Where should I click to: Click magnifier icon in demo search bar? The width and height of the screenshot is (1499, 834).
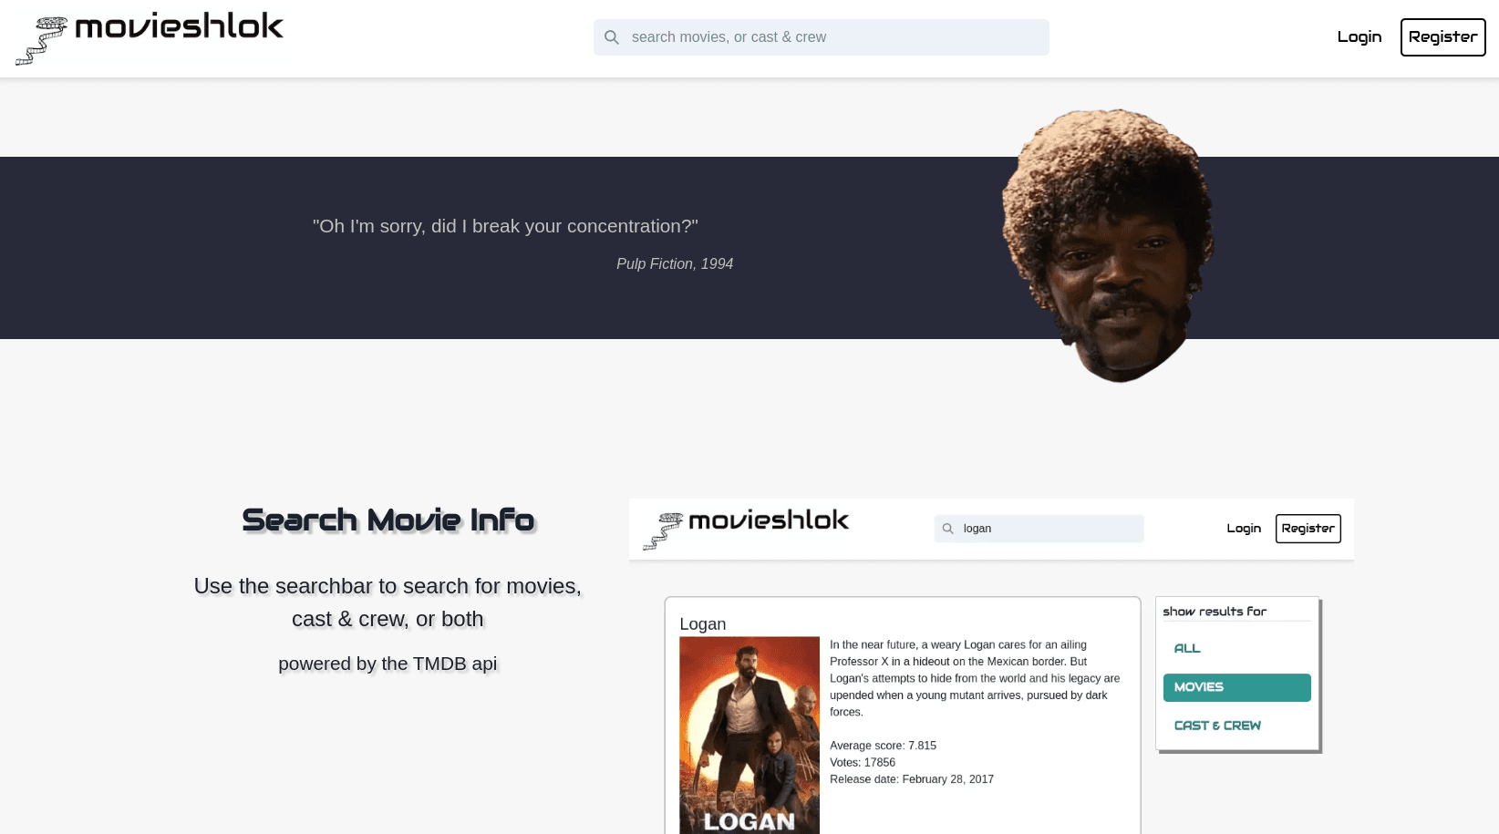coord(947,529)
